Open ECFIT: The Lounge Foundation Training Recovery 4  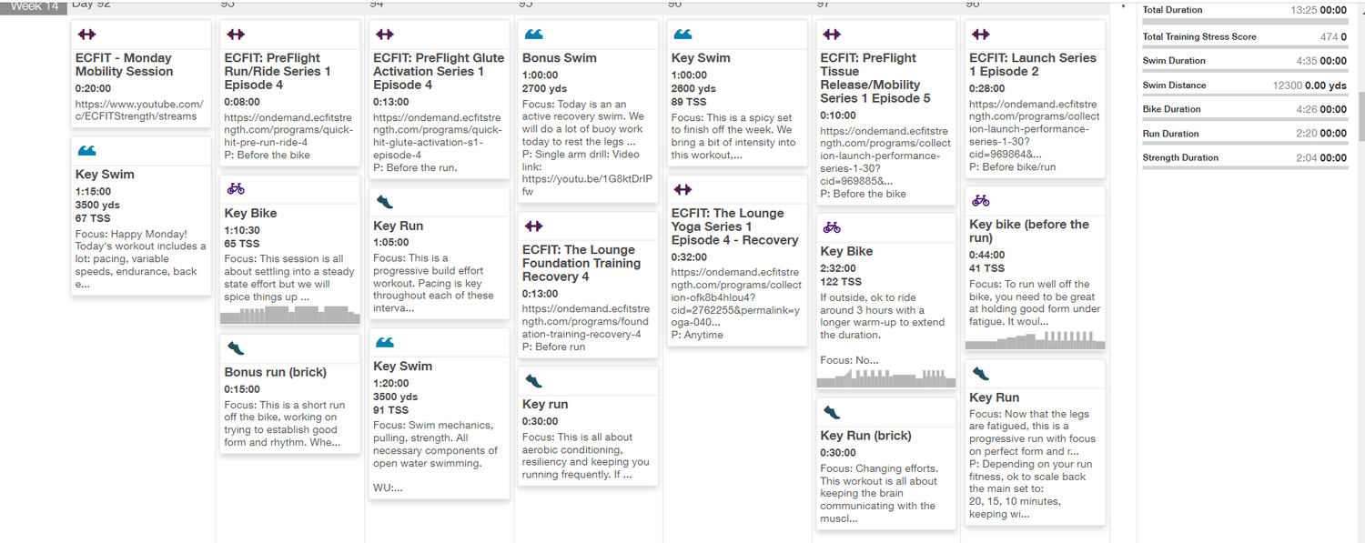click(581, 263)
